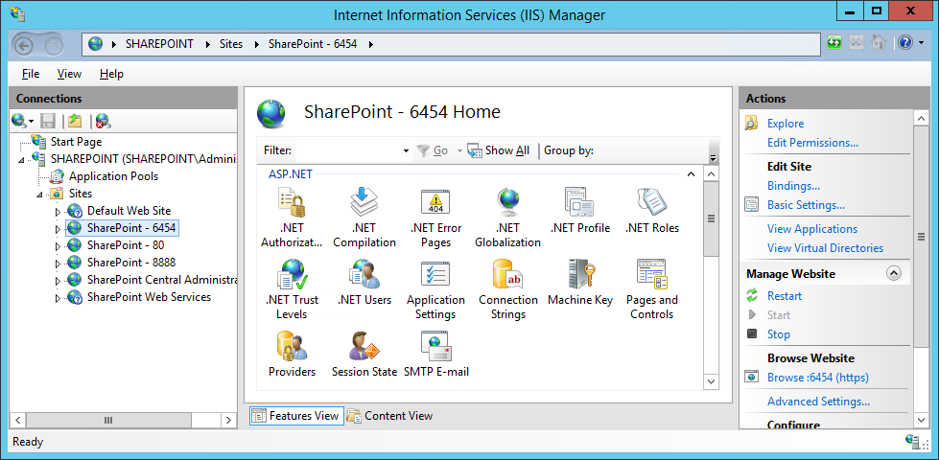
Task: Expand the SharePoint - 8888 node
Action: click(59, 264)
